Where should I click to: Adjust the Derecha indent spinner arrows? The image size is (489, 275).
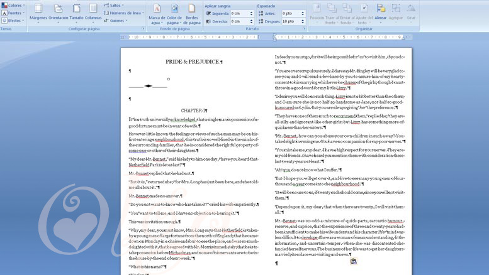(x=251, y=21)
